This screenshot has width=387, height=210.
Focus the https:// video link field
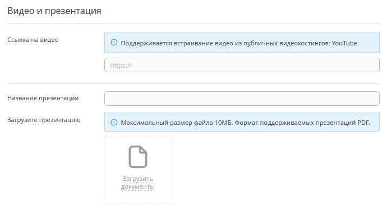242,65
